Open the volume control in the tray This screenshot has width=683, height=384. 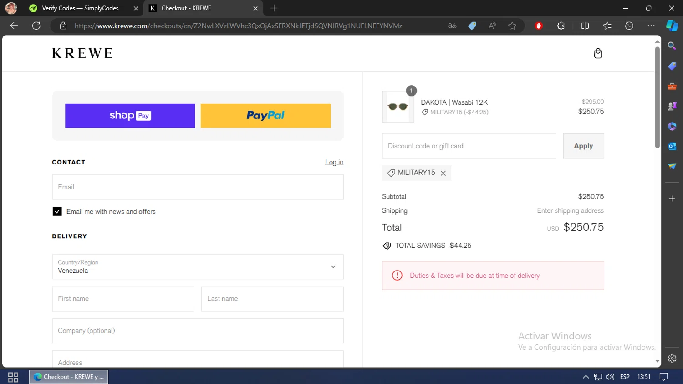click(x=610, y=377)
